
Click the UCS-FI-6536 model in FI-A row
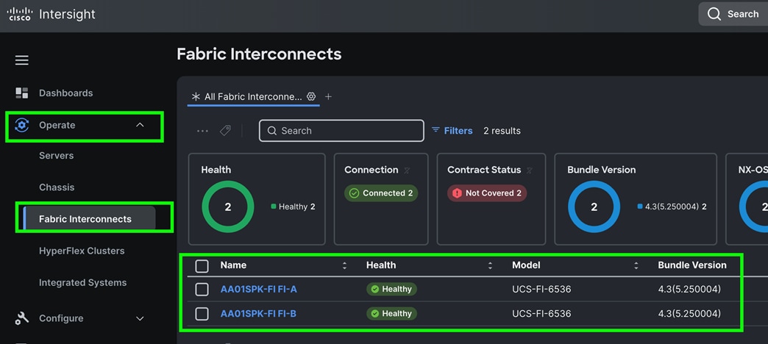541,289
